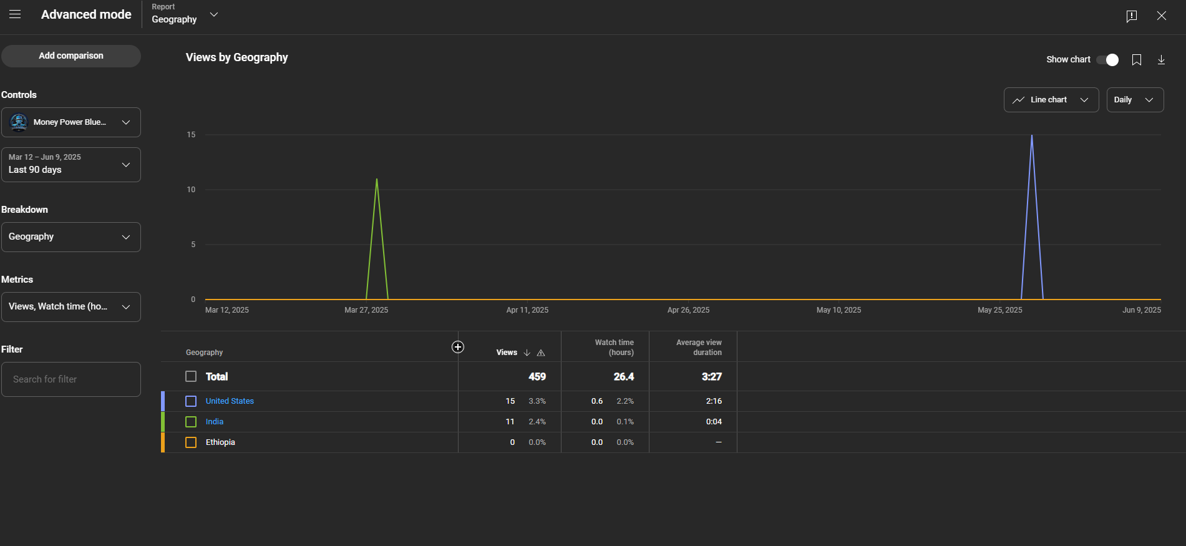Image resolution: width=1186 pixels, height=546 pixels.
Task: Open the Report Geography dropdown
Action: [x=185, y=14]
